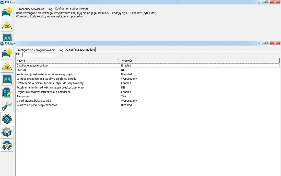Open help steering wheel icon
The height and width of the screenshot is (176, 281).
tap(7, 145)
